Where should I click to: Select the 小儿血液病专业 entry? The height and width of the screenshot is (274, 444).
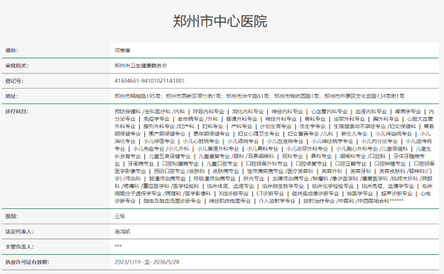pyautogui.click(x=285, y=141)
